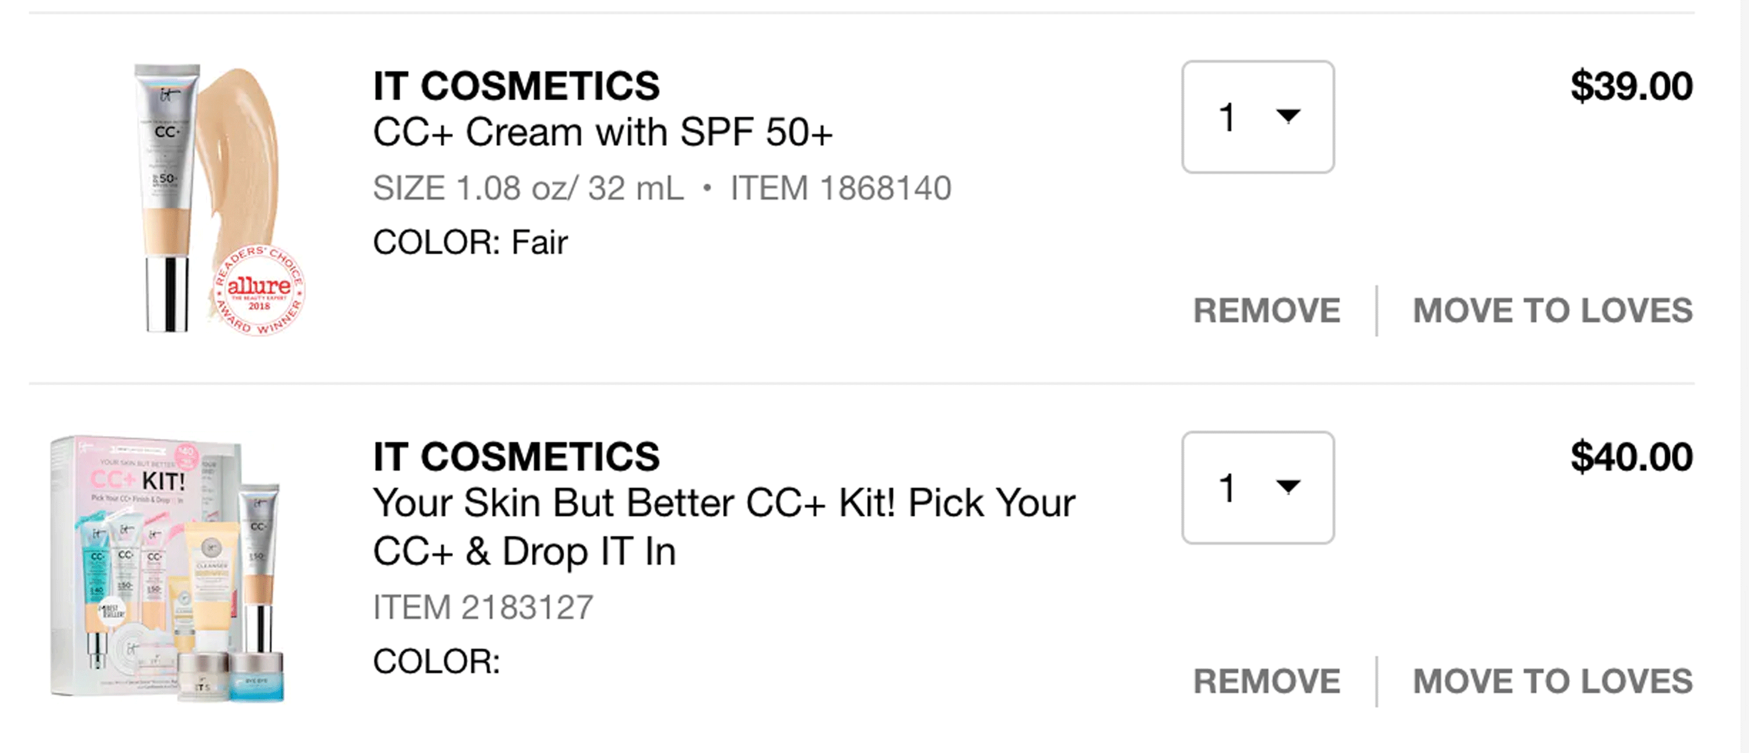Screen dimensions: 1749x753
Task: Open quantity dropdown for CC+ Kit
Action: (x=1258, y=487)
